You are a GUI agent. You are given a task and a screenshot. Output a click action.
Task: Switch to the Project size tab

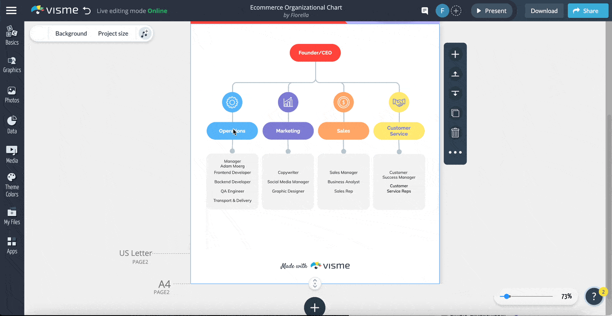113,33
